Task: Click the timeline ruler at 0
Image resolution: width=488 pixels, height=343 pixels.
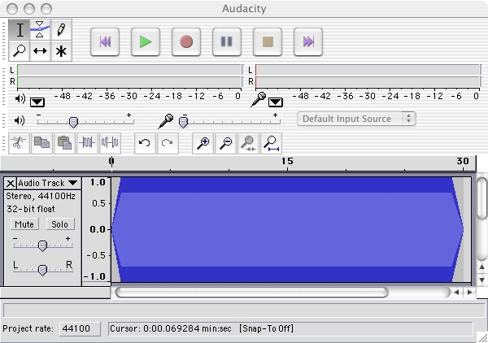Action: [111, 161]
